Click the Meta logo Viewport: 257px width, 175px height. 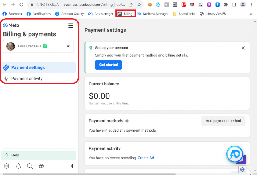pos(11,25)
